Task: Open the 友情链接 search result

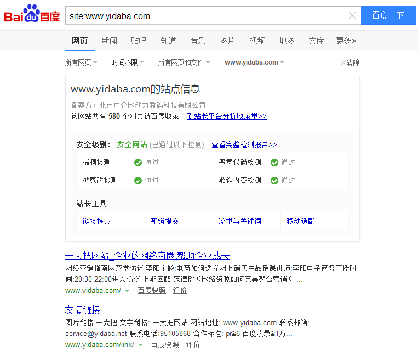Action: coord(83,310)
